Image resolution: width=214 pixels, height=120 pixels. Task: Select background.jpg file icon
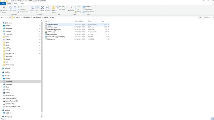pos(46,34)
